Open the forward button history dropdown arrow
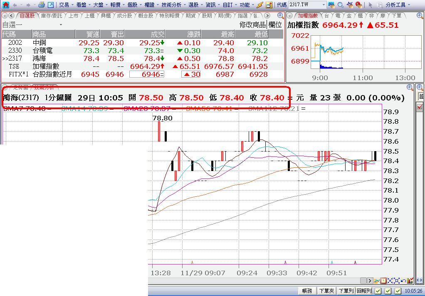Screen dimensions: 425x296 point(35,5)
